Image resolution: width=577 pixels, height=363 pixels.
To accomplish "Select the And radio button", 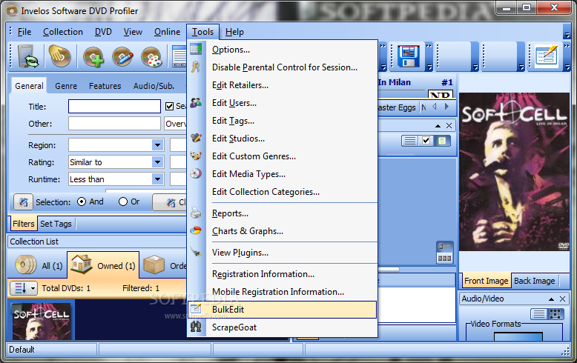I will coord(82,202).
